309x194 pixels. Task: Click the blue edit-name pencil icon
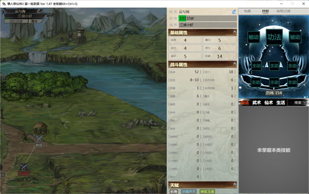pos(234,12)
